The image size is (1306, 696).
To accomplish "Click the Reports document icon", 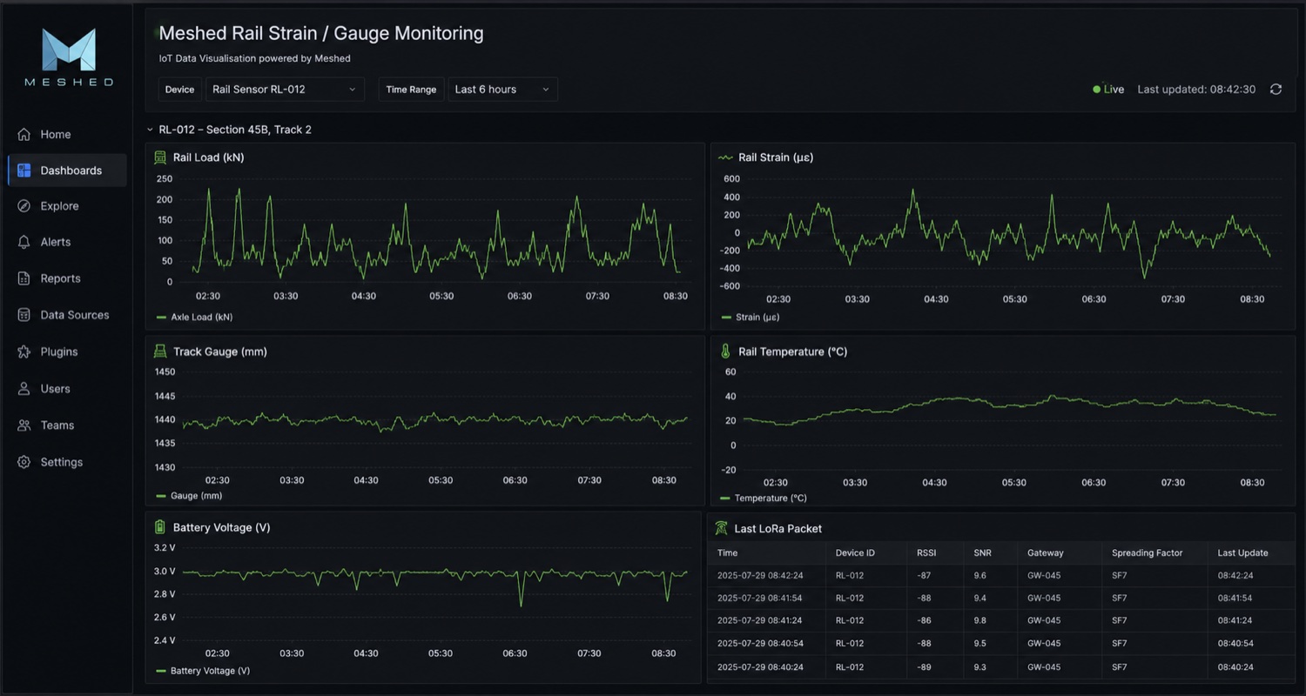I will click(24, 278).
